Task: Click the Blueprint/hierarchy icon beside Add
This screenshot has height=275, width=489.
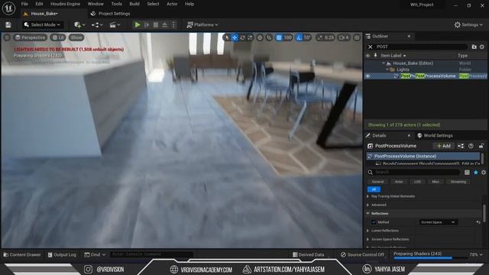Action: 461,146
